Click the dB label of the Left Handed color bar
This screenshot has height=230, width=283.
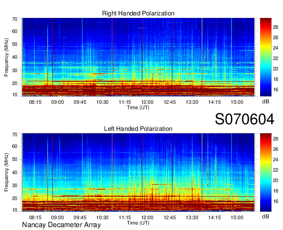click(266, 217)
